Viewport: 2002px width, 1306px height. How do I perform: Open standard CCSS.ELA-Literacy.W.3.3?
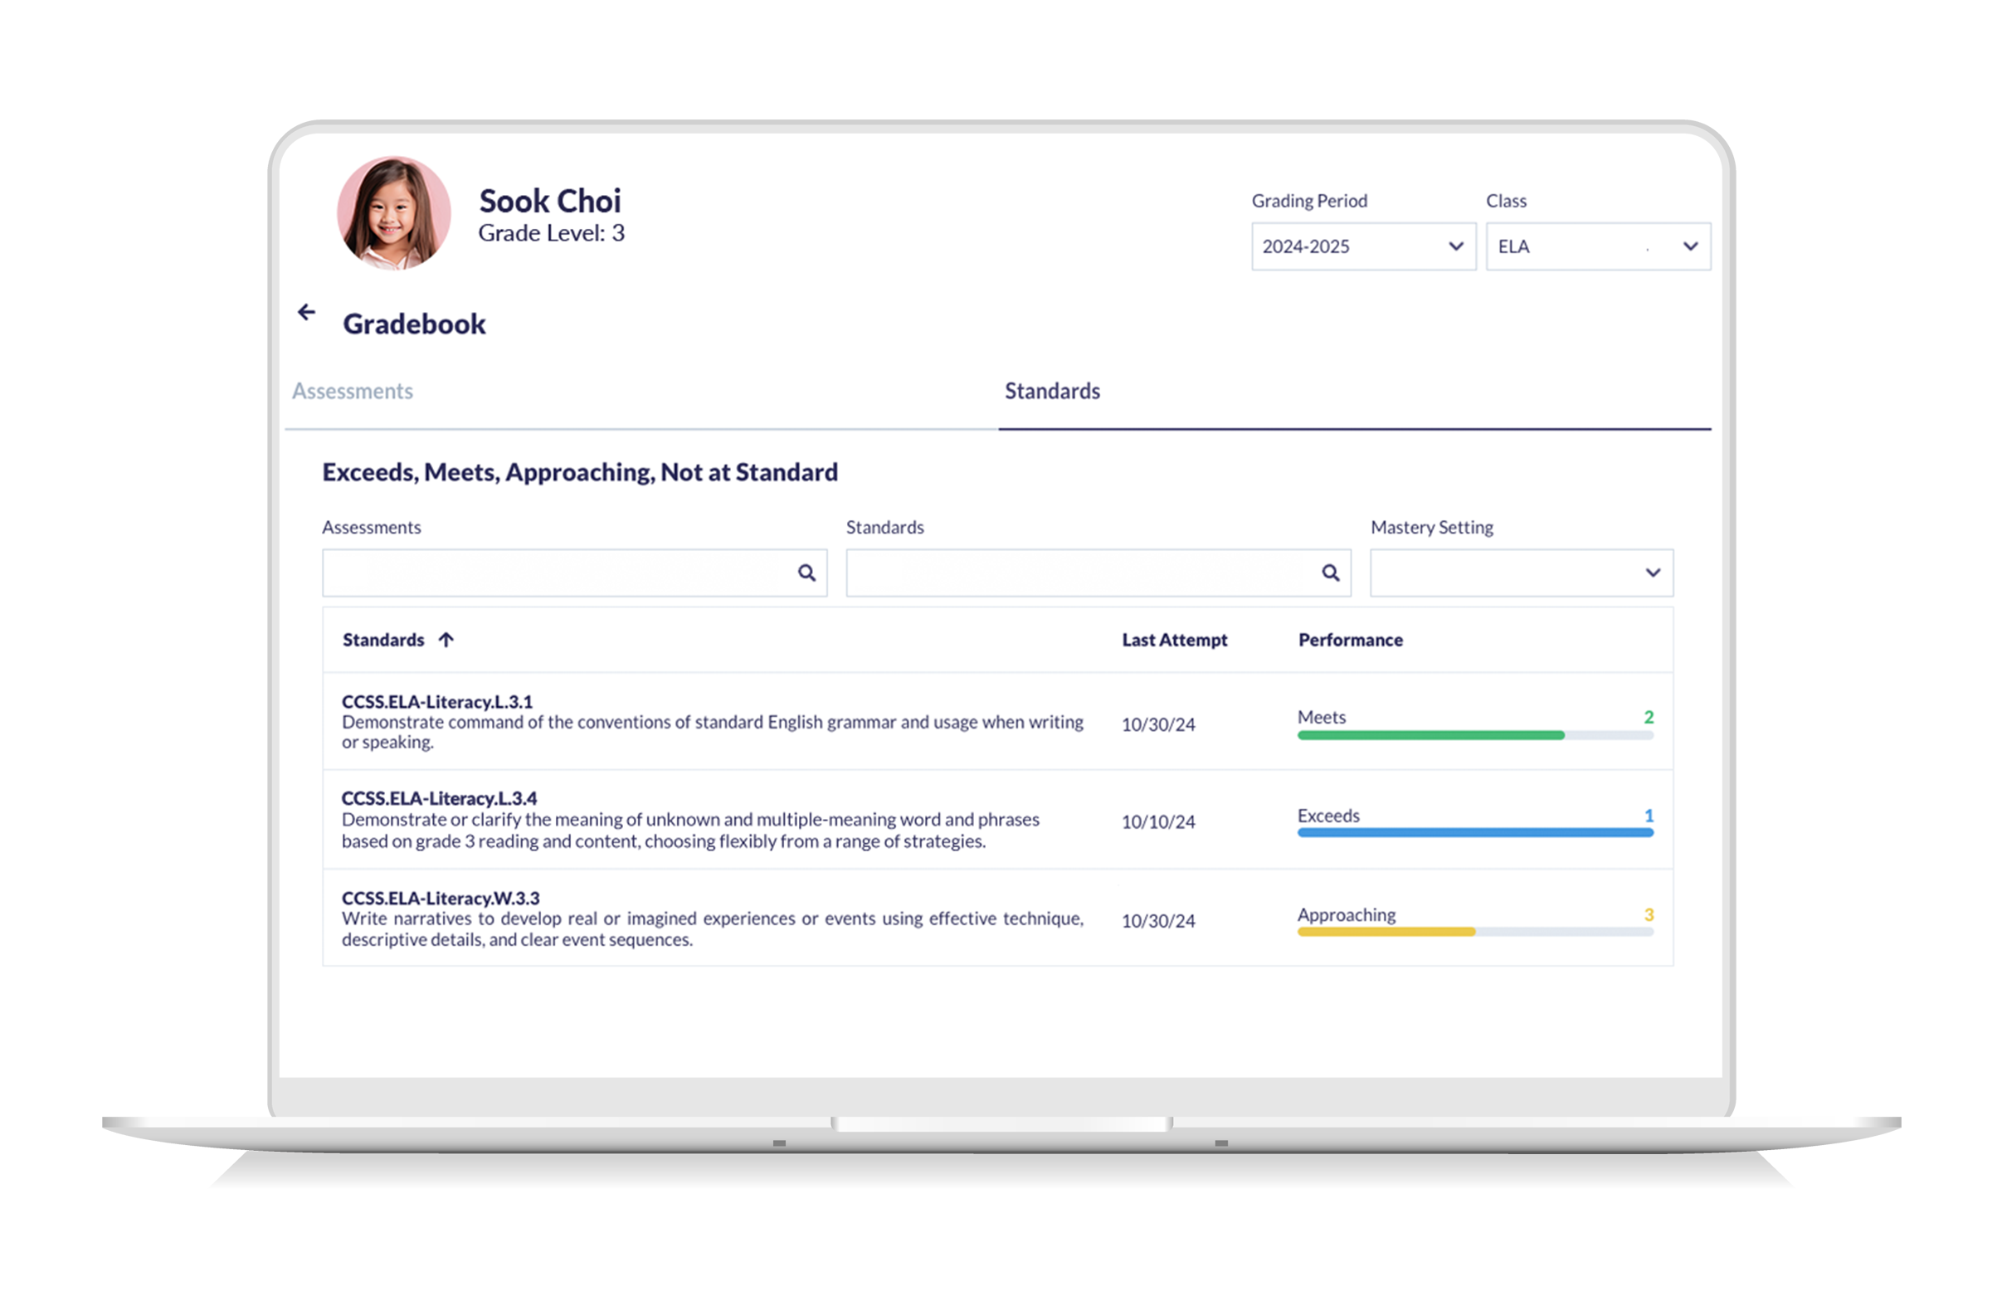[440, 898]
